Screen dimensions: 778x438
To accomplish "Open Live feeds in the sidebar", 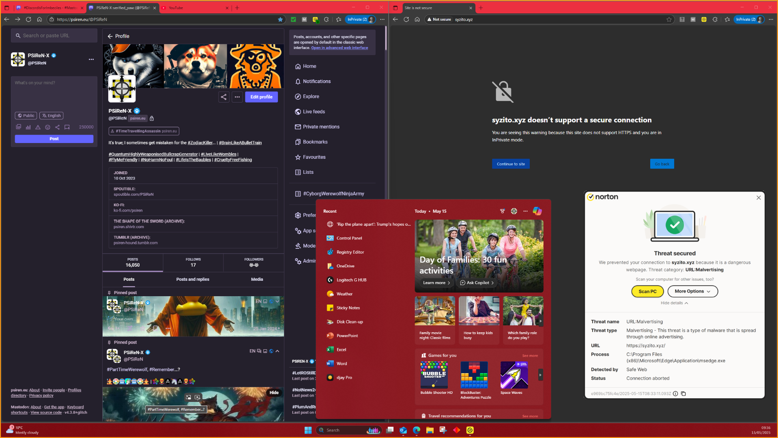I will (x=310, y=112).
